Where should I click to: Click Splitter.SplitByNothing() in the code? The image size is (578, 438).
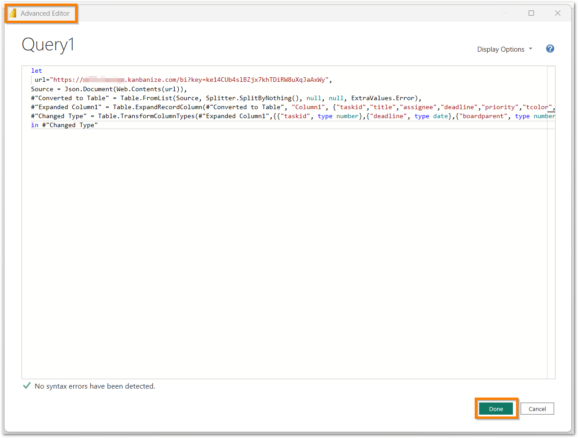tap(252, 98)
